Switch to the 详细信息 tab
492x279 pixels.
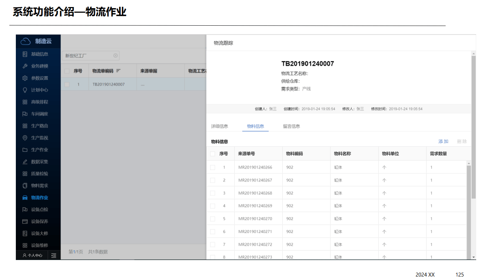tap(220, 126)
